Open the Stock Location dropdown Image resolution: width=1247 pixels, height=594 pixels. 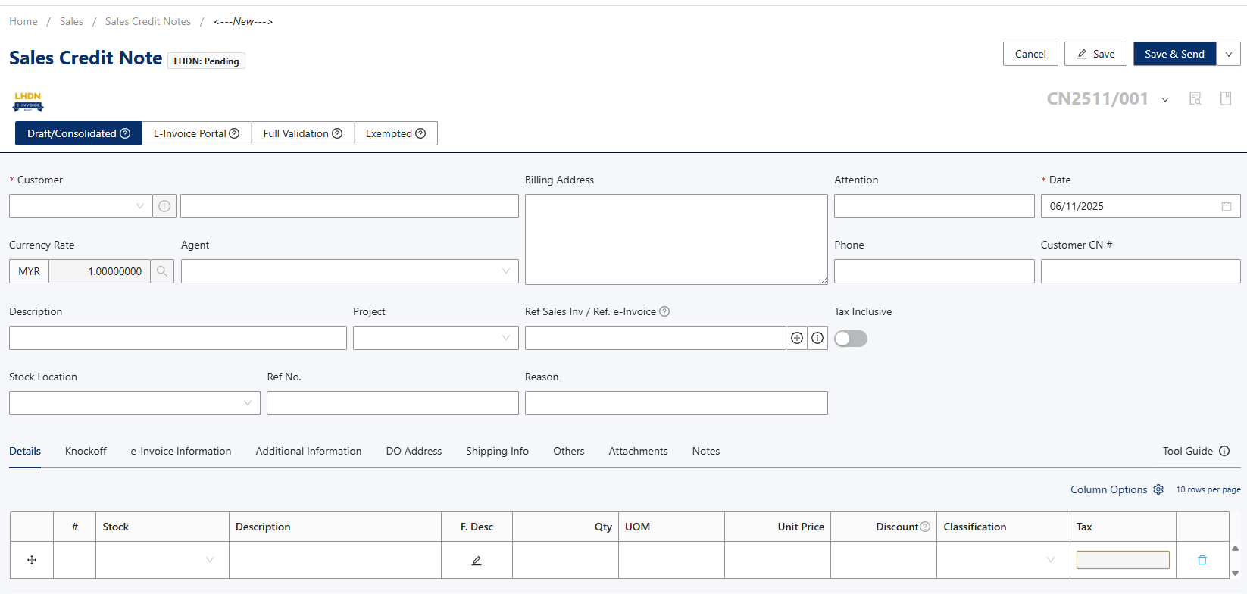coord(134,403)
